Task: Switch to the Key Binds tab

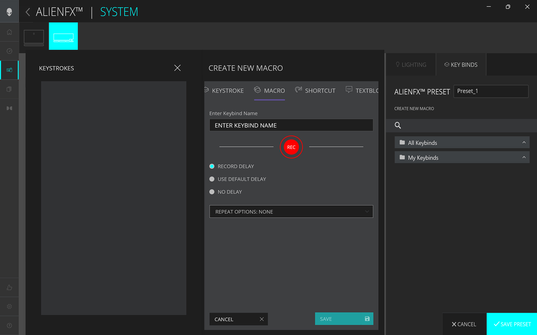Action: tap(461, 65)
